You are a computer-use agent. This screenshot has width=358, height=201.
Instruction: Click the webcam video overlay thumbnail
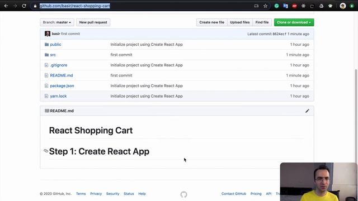click(319, 181)
